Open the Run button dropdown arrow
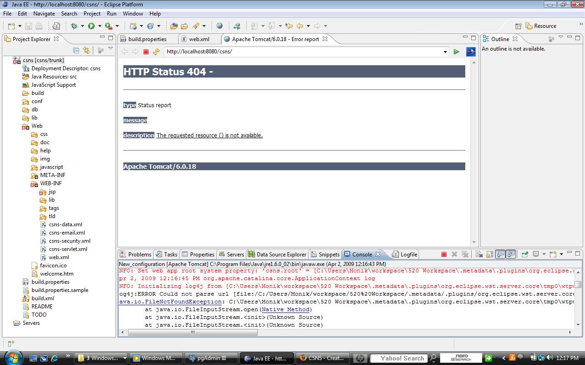Image resolution: width=585 pixels, height=365 pixels. 100,26
